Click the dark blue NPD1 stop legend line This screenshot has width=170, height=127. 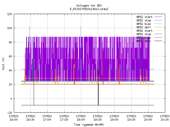click(158, 34)
